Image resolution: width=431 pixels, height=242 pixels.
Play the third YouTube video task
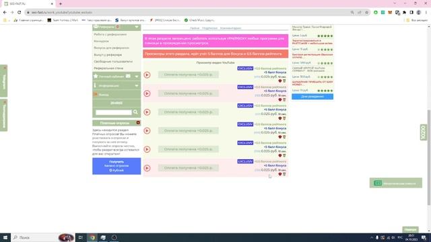[x=147, y=112]
